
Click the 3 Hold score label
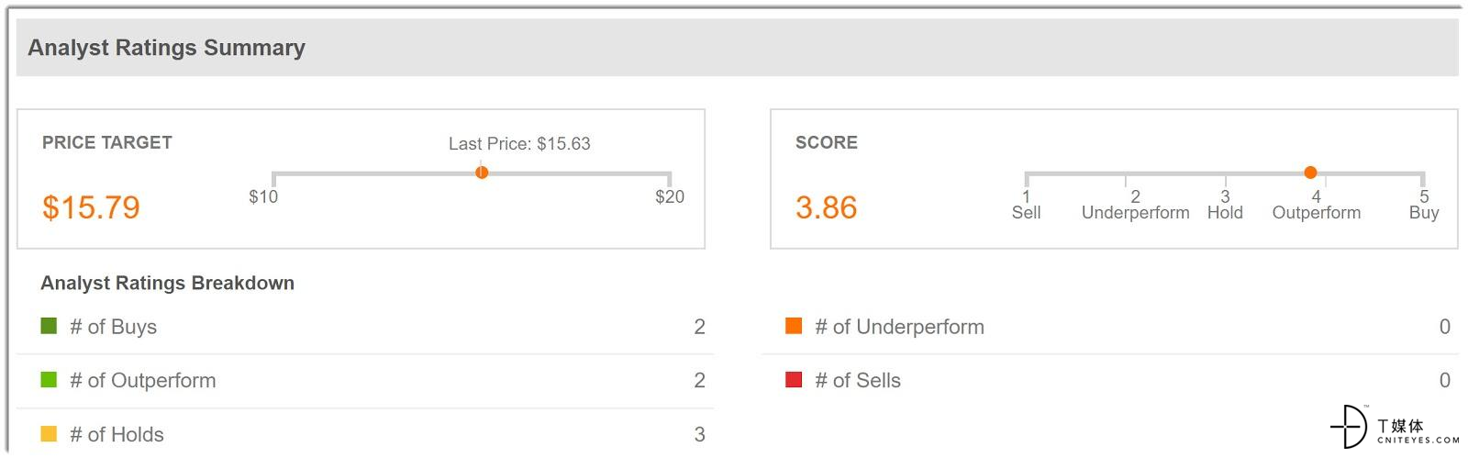point(1225,205)
